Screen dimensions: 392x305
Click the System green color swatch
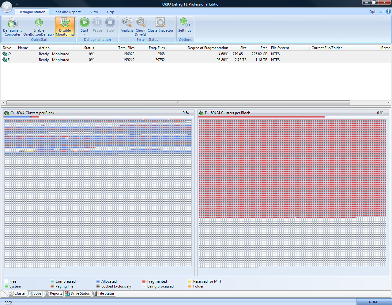click(x=6, y=286)
